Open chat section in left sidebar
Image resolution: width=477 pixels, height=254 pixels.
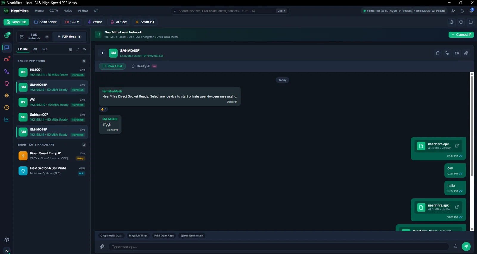click(x=7, y=48)
